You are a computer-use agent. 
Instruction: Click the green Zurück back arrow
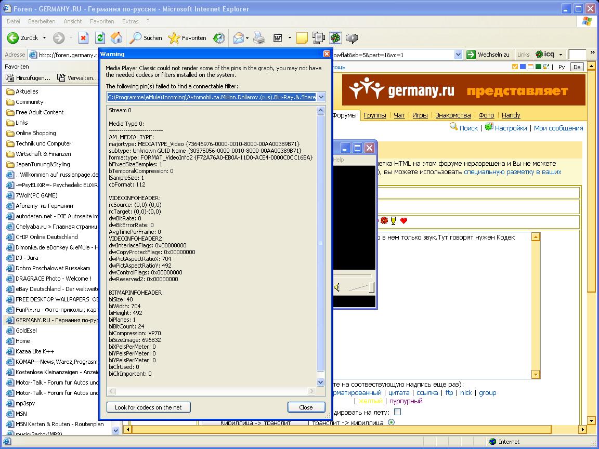pos(13,38)
